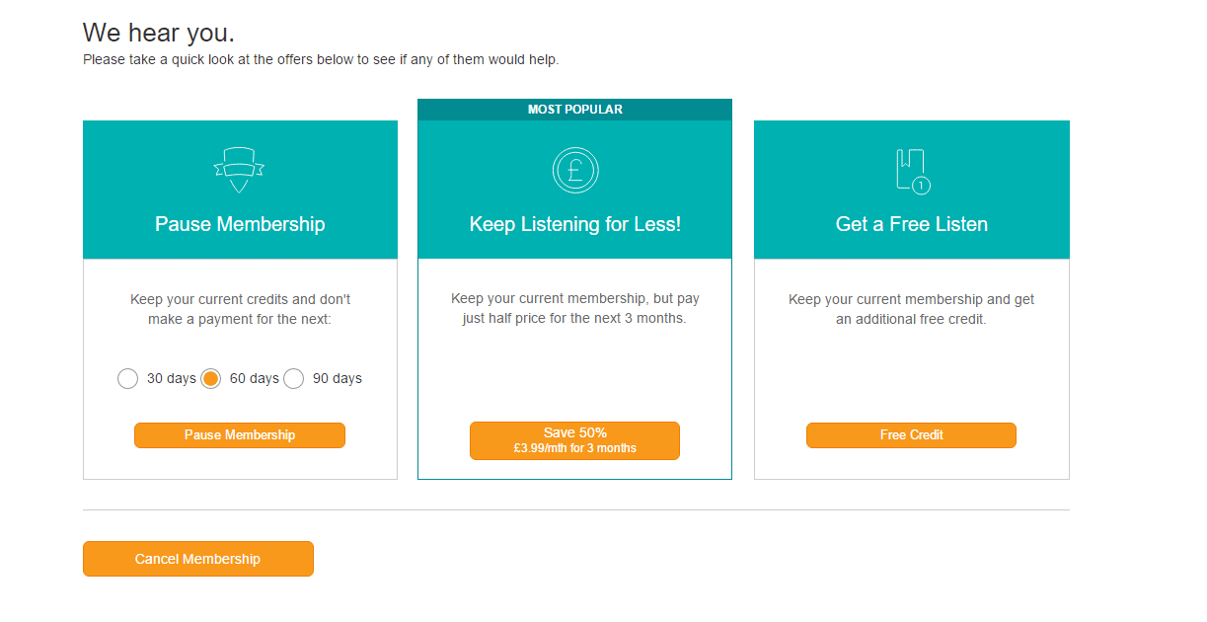Click the Cancel Membership button

(x=198, y=559)
